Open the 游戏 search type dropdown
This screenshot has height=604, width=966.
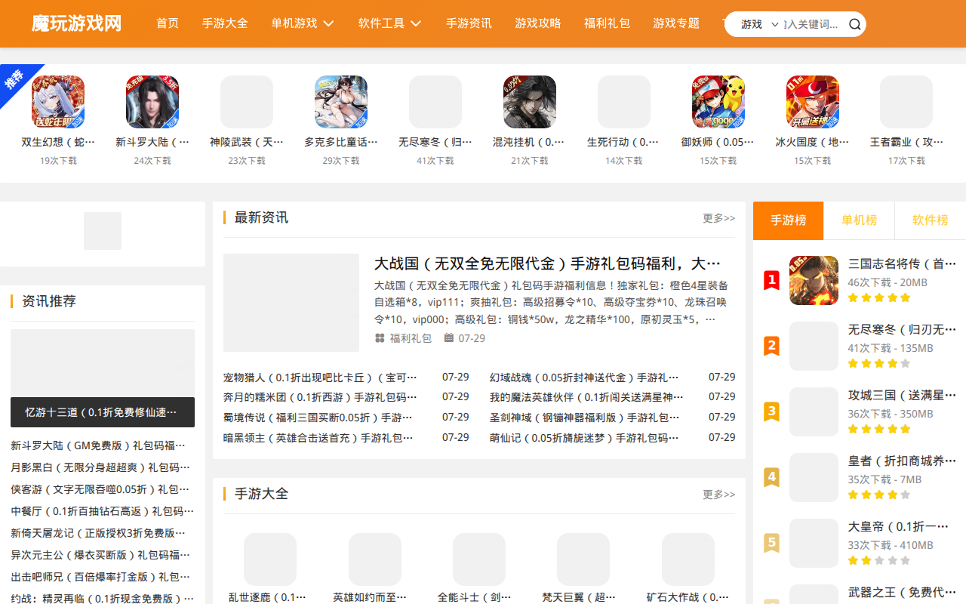pos(759,24)
